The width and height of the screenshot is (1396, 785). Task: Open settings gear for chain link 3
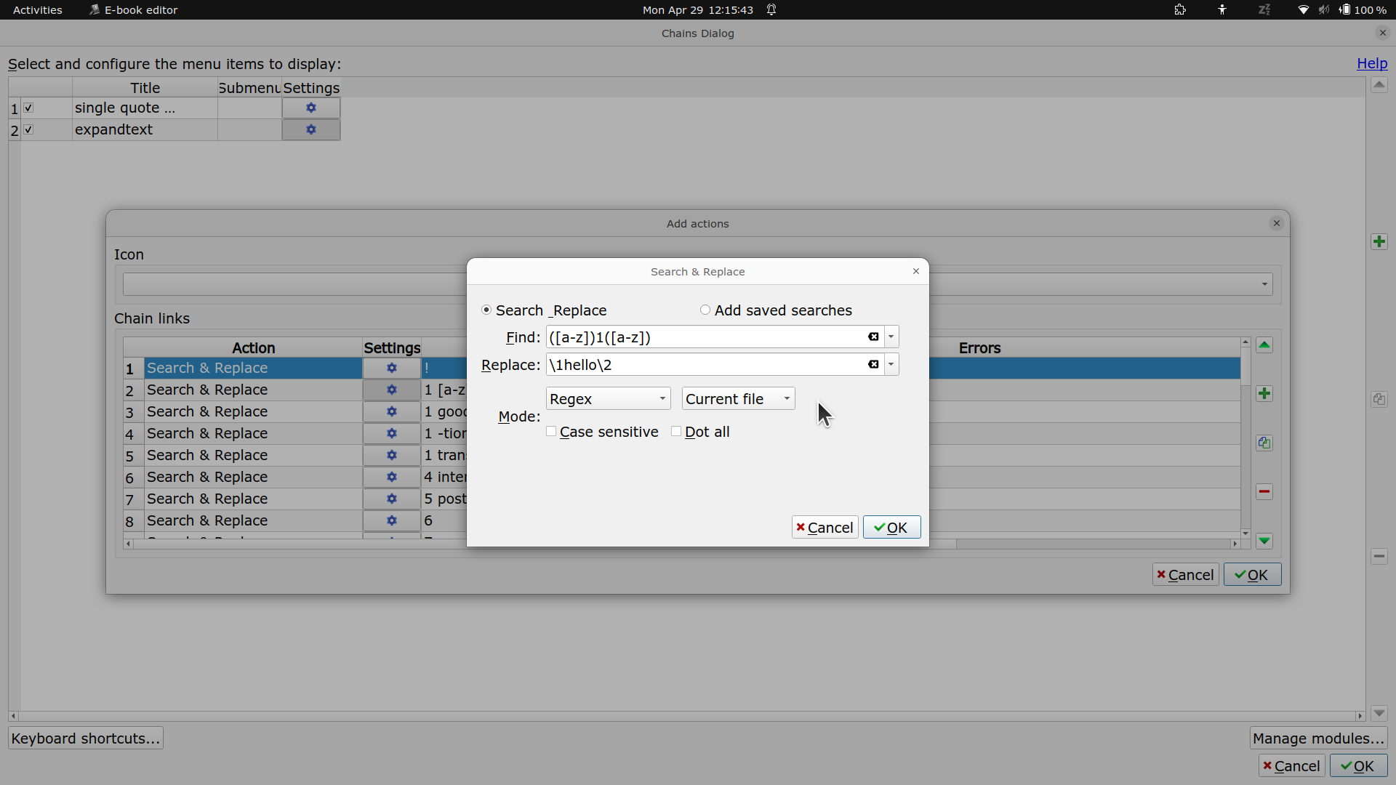tap(391, 411)
